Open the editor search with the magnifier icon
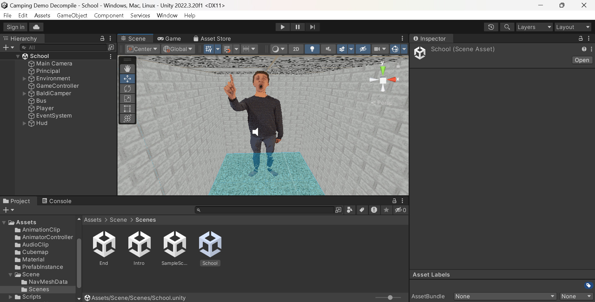The height and width of the screenshot is (302, 595). (507, 27)
